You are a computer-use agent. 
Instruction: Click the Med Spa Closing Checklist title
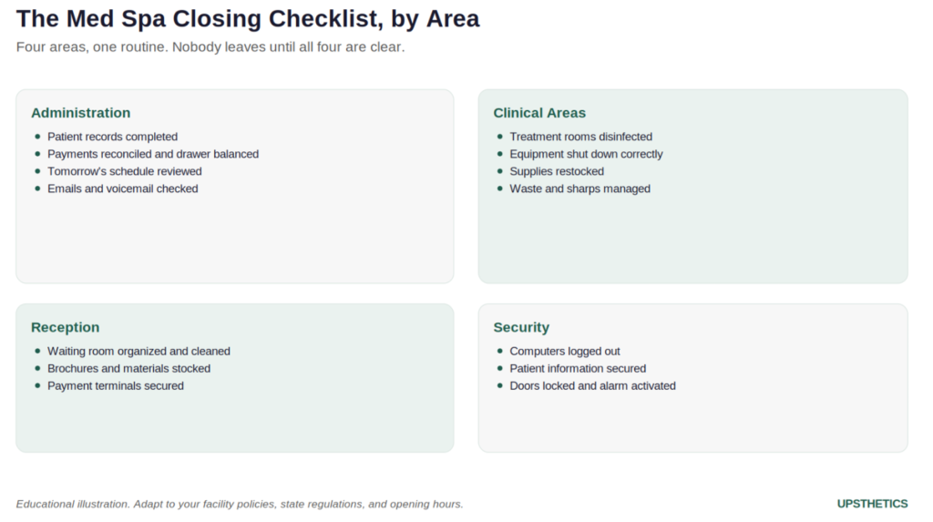248,19
